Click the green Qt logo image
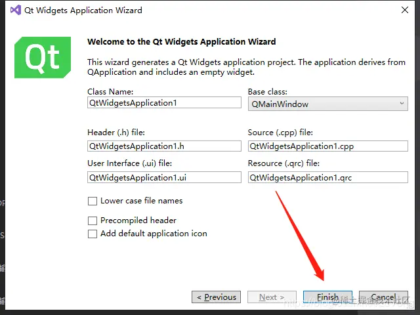 pos(43,57)
